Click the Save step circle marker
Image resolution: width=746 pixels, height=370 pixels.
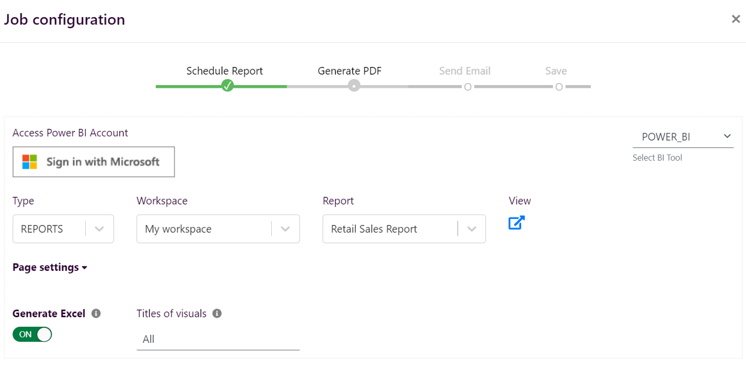click(x=559, y=87)
